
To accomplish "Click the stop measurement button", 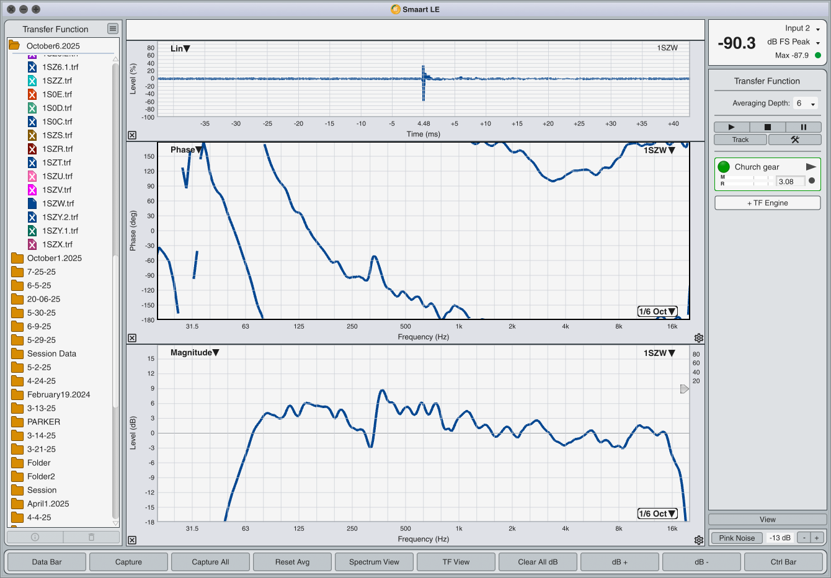I will pos(767,127).
